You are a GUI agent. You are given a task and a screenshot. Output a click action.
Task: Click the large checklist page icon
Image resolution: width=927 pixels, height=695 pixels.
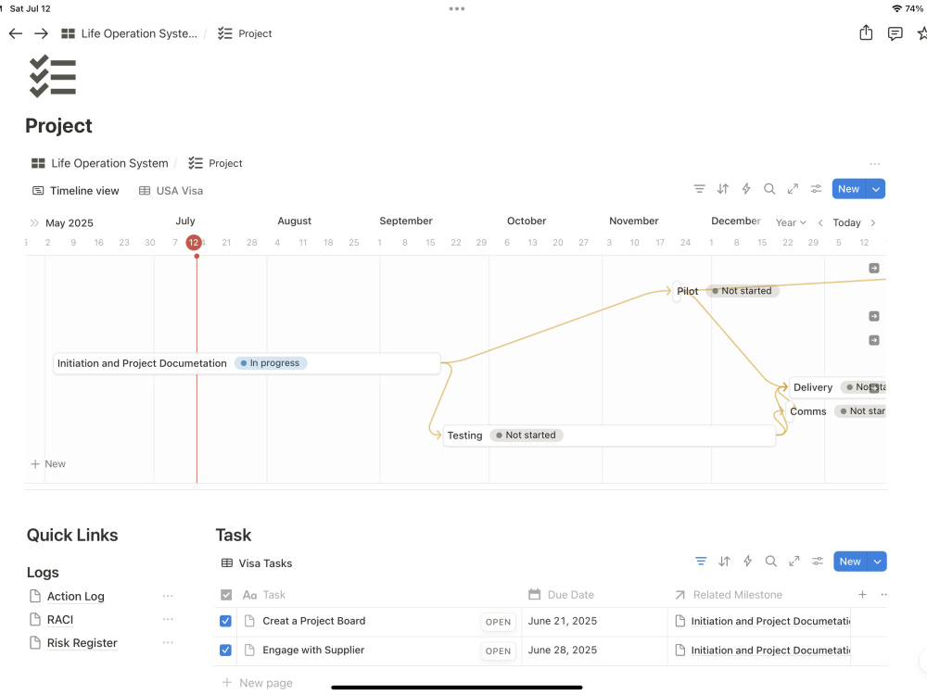pos(53,76)
